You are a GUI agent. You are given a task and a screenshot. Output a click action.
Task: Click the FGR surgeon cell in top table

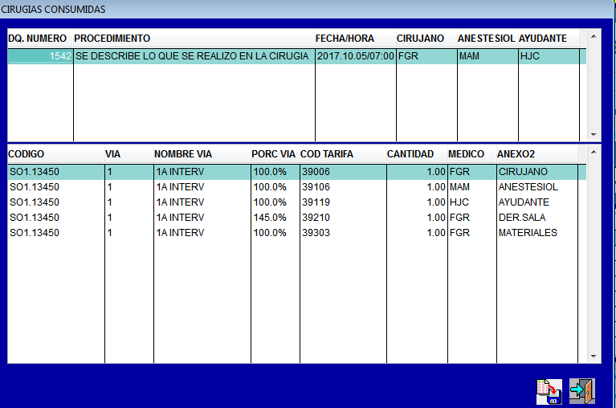[426, 56]
